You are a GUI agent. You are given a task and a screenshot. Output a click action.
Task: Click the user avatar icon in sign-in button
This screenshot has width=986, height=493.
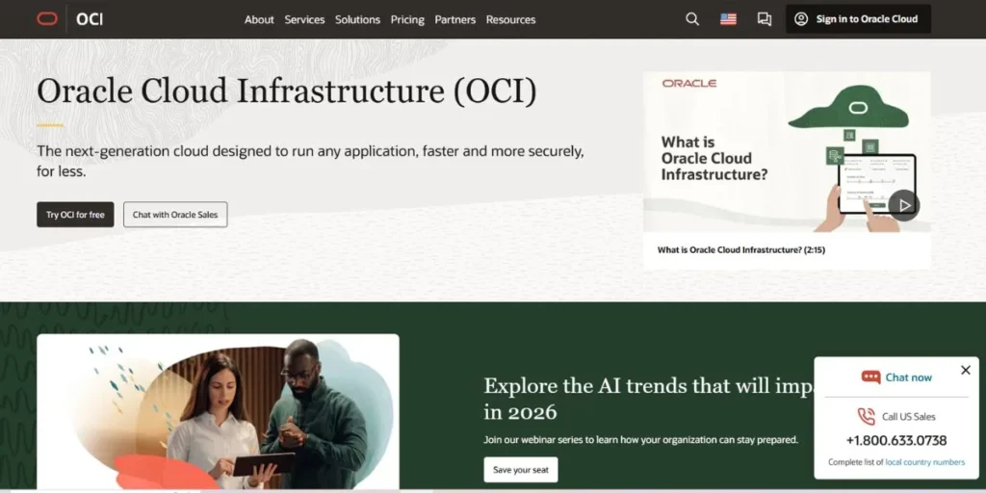tap(801, 19)
